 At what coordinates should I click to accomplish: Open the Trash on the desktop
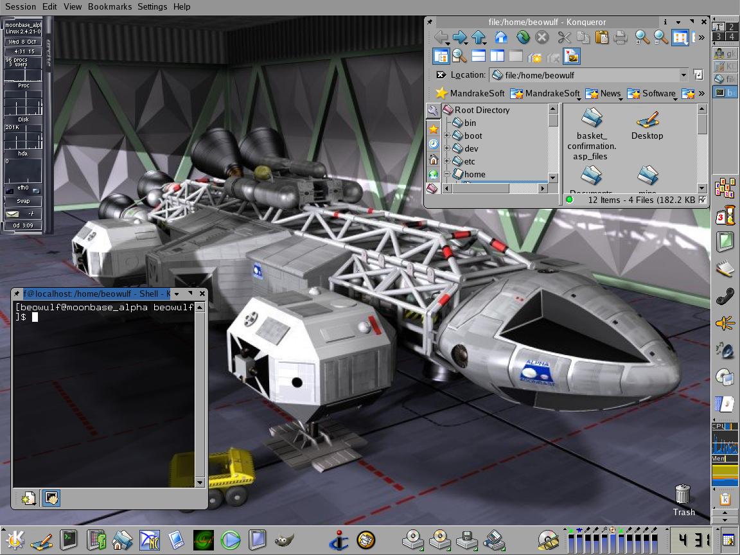tap(683, 500)
